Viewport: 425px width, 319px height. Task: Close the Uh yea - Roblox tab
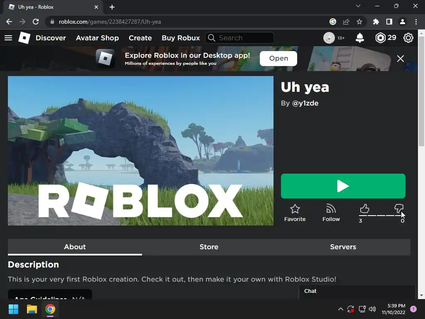tap(96, 7)
